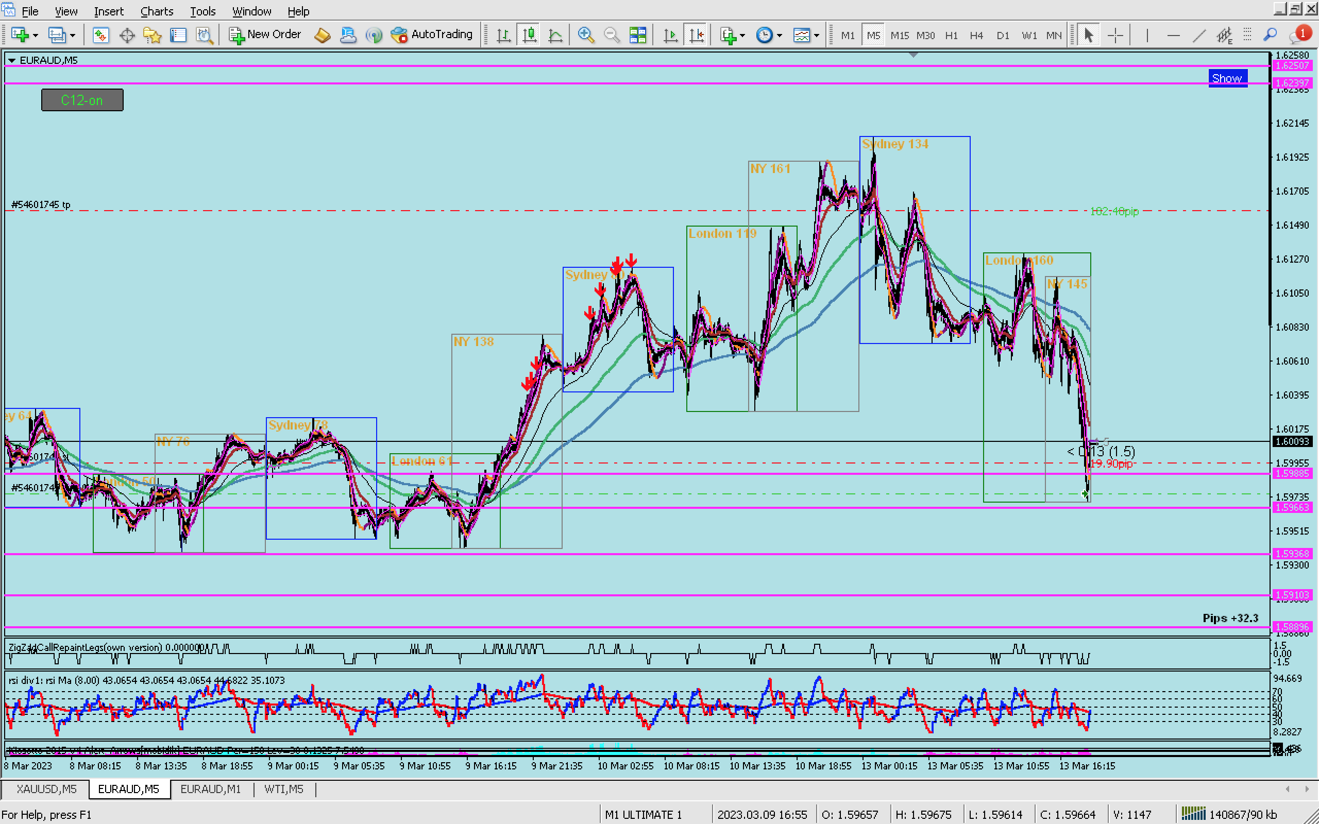Toggle the C12-on indicator button
The height and width of the screenshot is (824, 1319).
82,100
